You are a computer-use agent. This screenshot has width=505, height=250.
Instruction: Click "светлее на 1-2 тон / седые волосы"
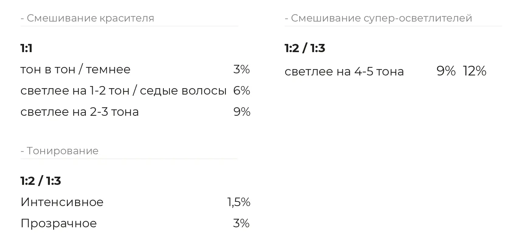(123, 91)
